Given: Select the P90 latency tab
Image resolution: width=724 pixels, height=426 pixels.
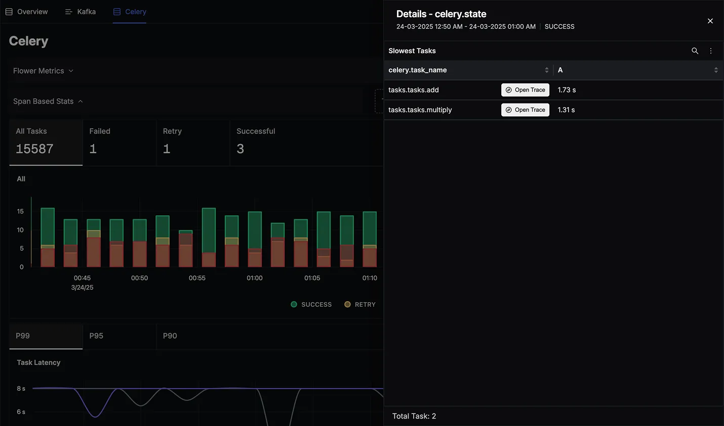Looking at the screenshot, I should [193, 336].
